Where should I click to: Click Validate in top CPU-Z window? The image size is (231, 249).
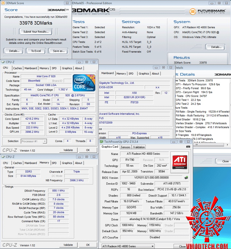[x=68, y=150]
